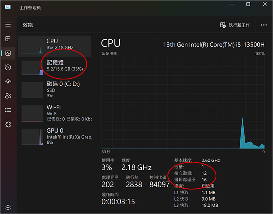
Task: Click the 60 秒 graph axis label
Action: pos(106,152)
